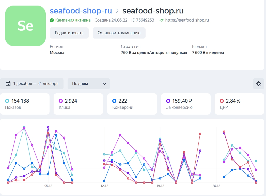Toggle the ДРР metric series circle
Image resolution: width=266 pixels, height=196 pixels.
222,101
